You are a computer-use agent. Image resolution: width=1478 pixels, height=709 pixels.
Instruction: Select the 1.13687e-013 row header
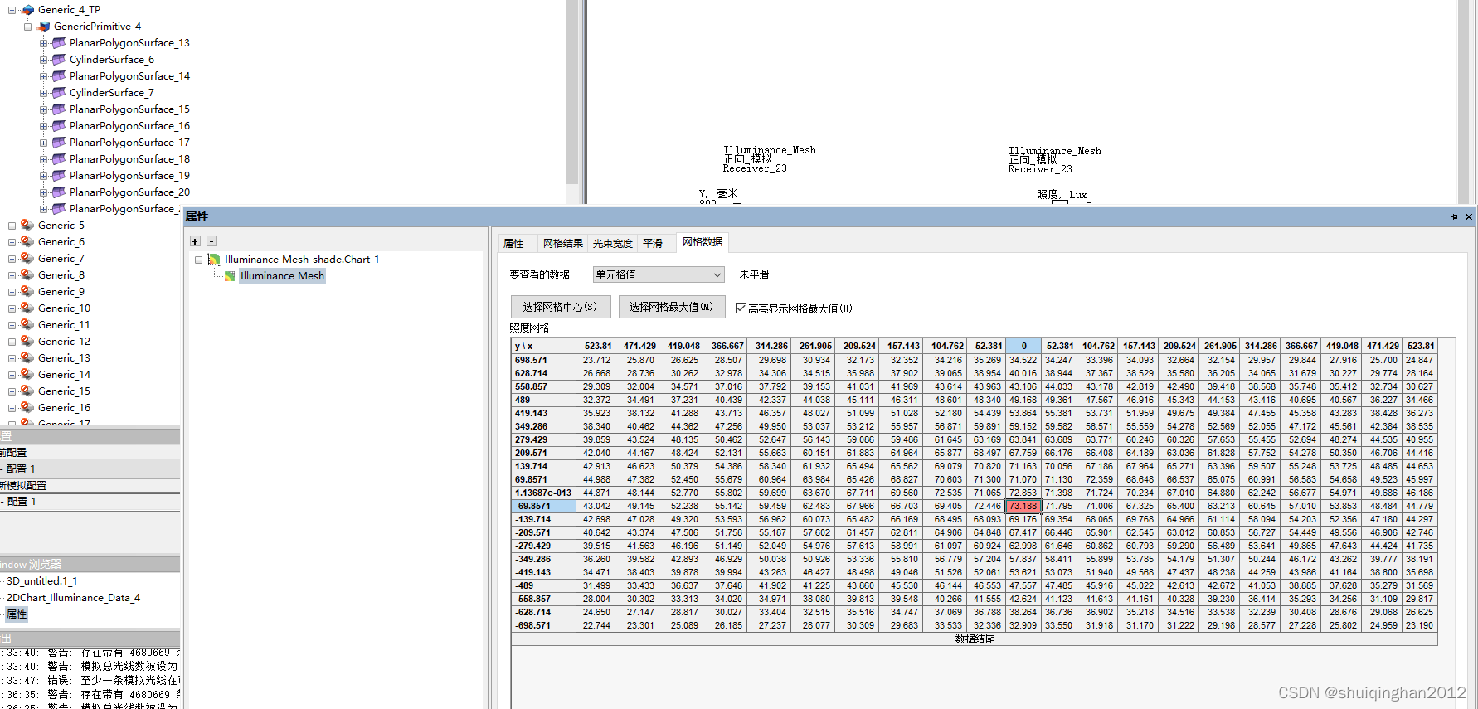pos(543,493)
